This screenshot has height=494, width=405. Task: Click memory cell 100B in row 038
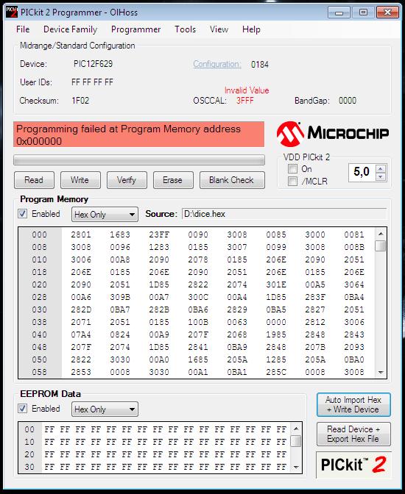[x=198, y=322]
